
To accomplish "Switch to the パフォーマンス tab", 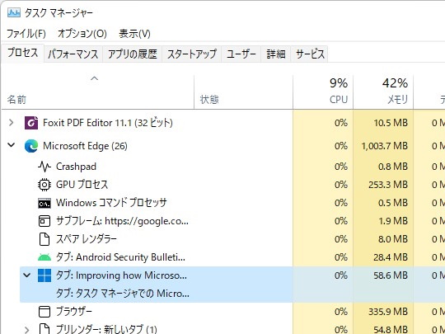I will coord(73,54).
